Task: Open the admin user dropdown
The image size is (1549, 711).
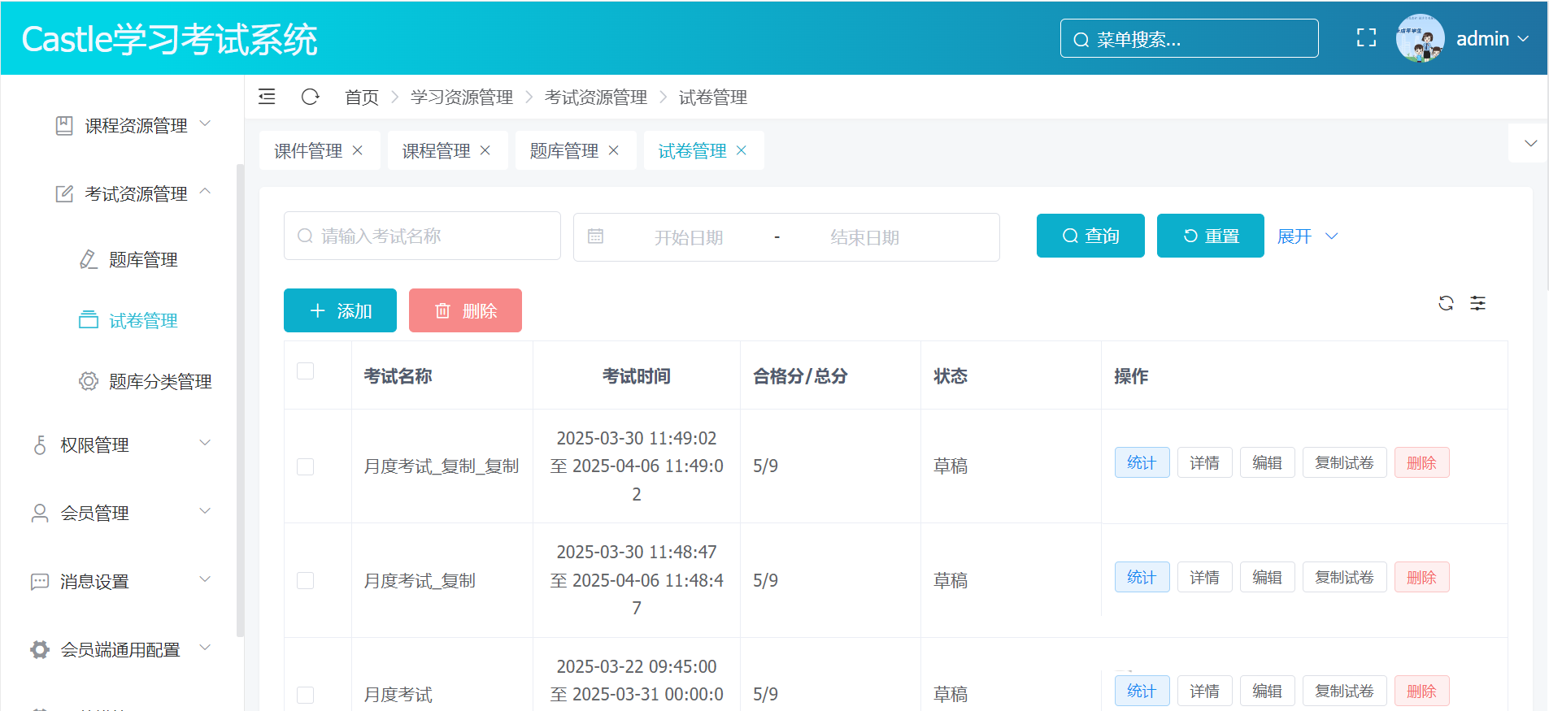Action: [1492, 39]
